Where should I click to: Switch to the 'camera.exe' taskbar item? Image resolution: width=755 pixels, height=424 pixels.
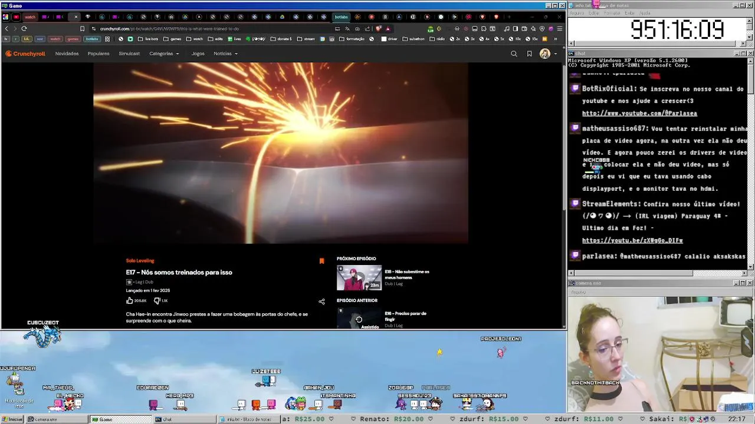tap(57, 419)
